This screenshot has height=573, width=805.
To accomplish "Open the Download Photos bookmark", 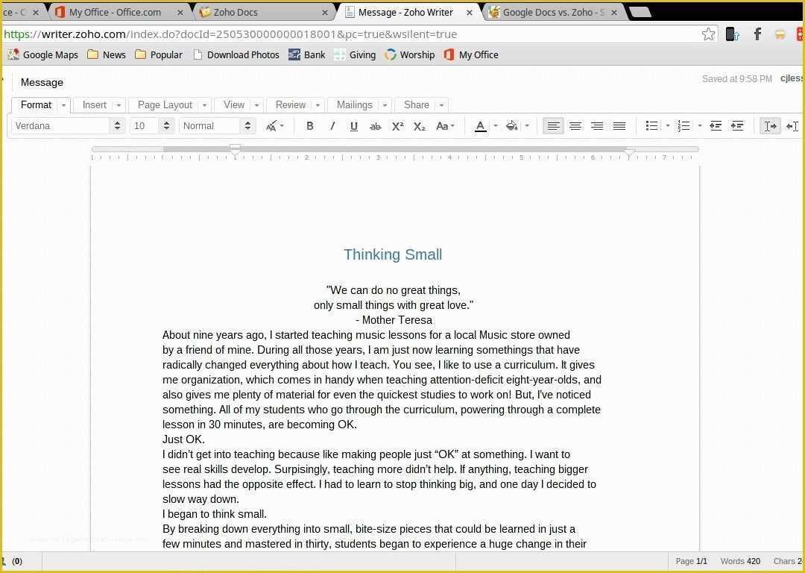I will pos(236,55).
